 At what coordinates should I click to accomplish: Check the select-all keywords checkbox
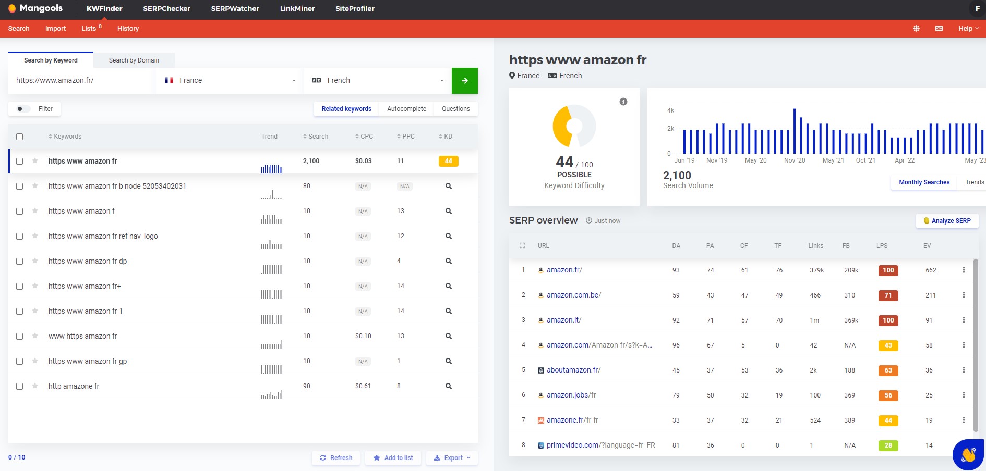19,137
